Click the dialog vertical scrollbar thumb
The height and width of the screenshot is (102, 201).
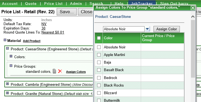tap(193, 49)
